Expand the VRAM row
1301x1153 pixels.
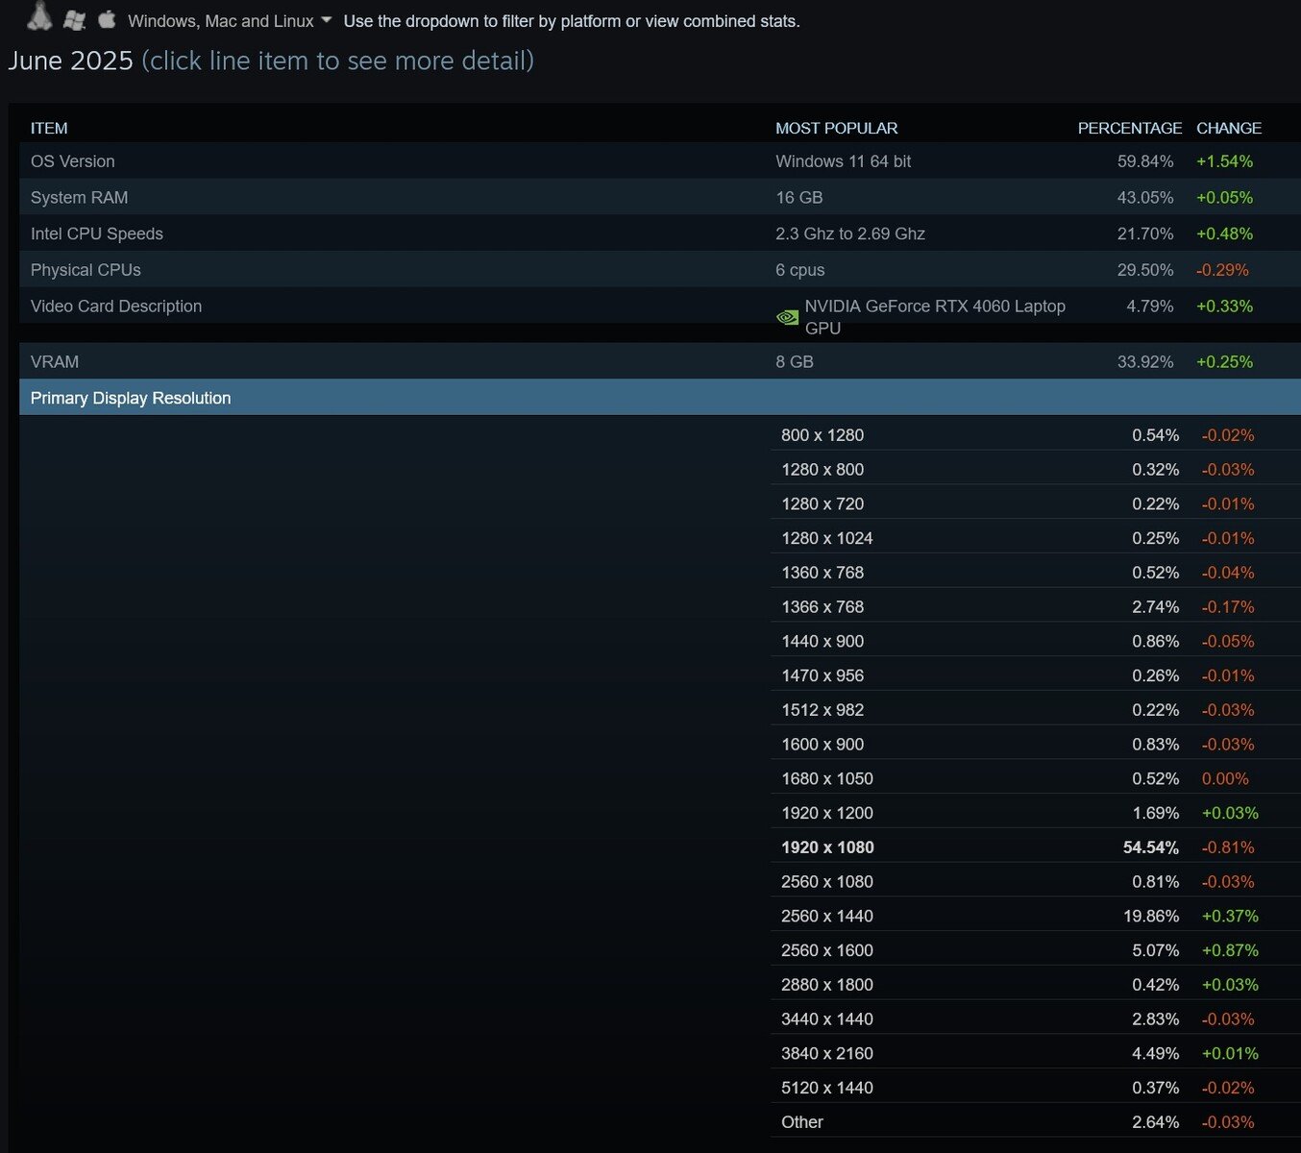coord(660,361)
